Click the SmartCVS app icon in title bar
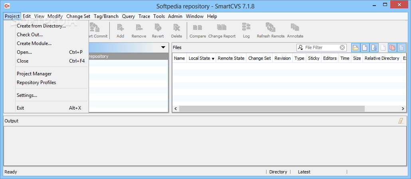Viewport: 411px width, 179px height. pos(7,6)
